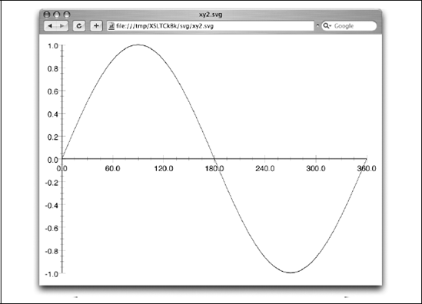Click the file icon in the address bar
Viewport: 422px width, 304px height.
coord(111,26)
